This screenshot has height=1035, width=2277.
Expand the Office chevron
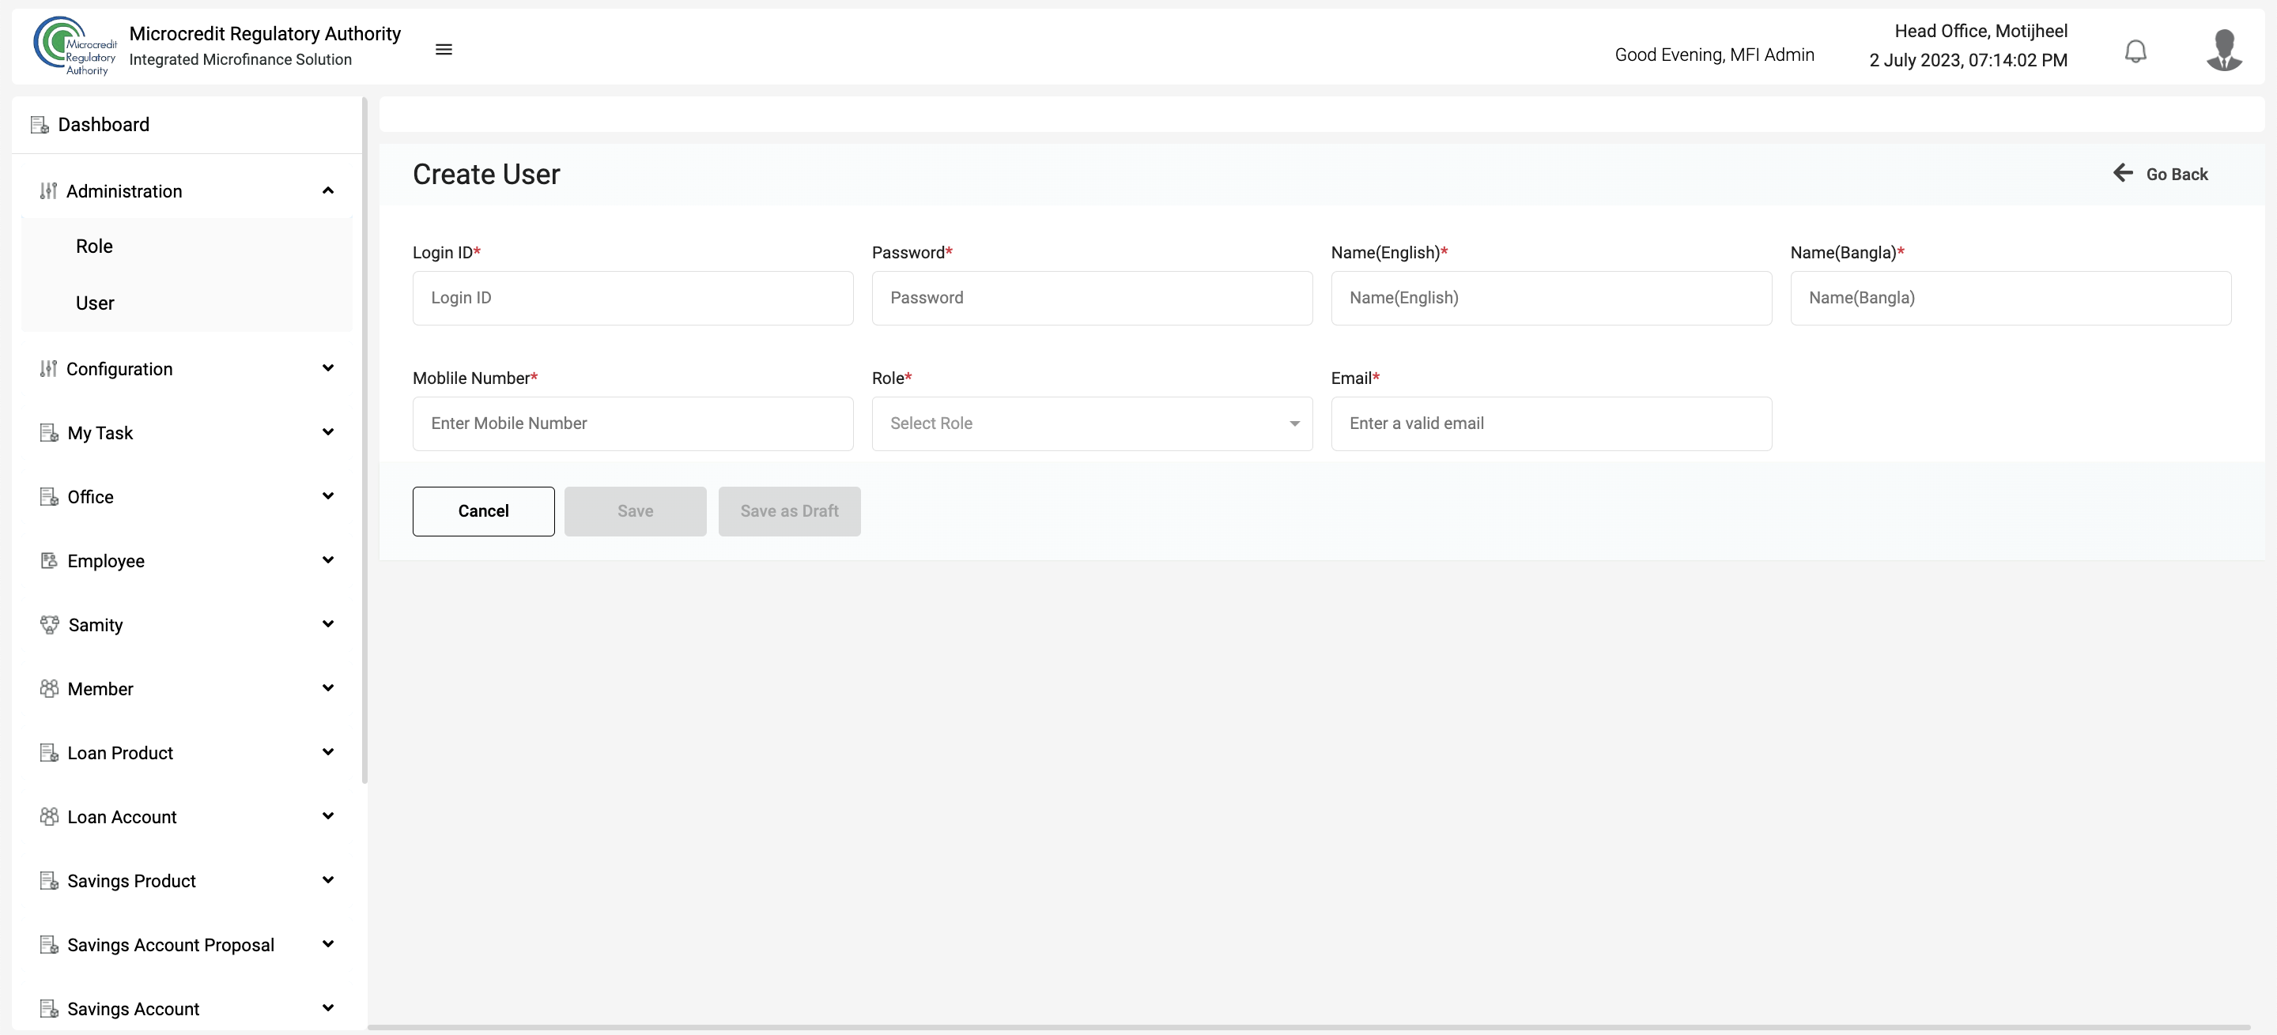click(x=328, y=496)
